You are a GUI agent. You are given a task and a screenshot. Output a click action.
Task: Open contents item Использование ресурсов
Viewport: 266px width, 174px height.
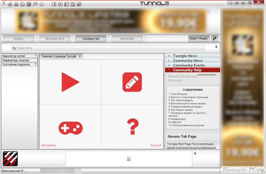(186, 125)
